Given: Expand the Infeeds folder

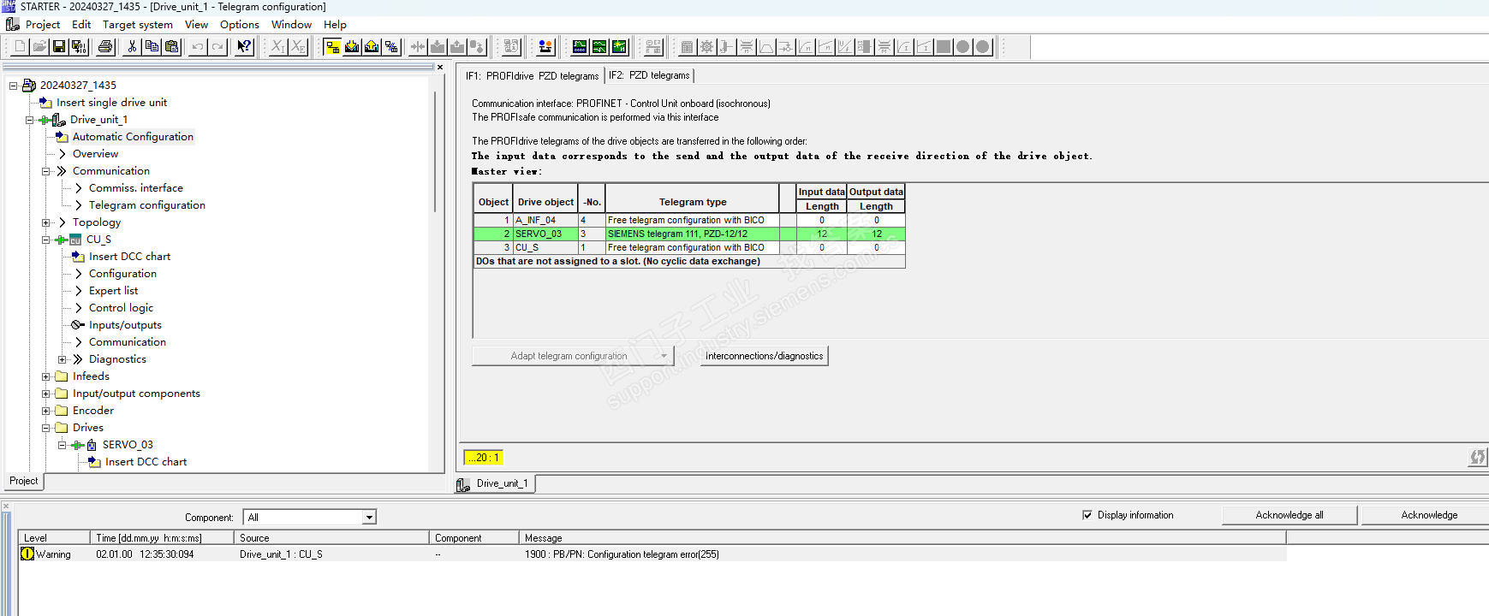Looking at the screenshot, I should (x=45, y=376).
